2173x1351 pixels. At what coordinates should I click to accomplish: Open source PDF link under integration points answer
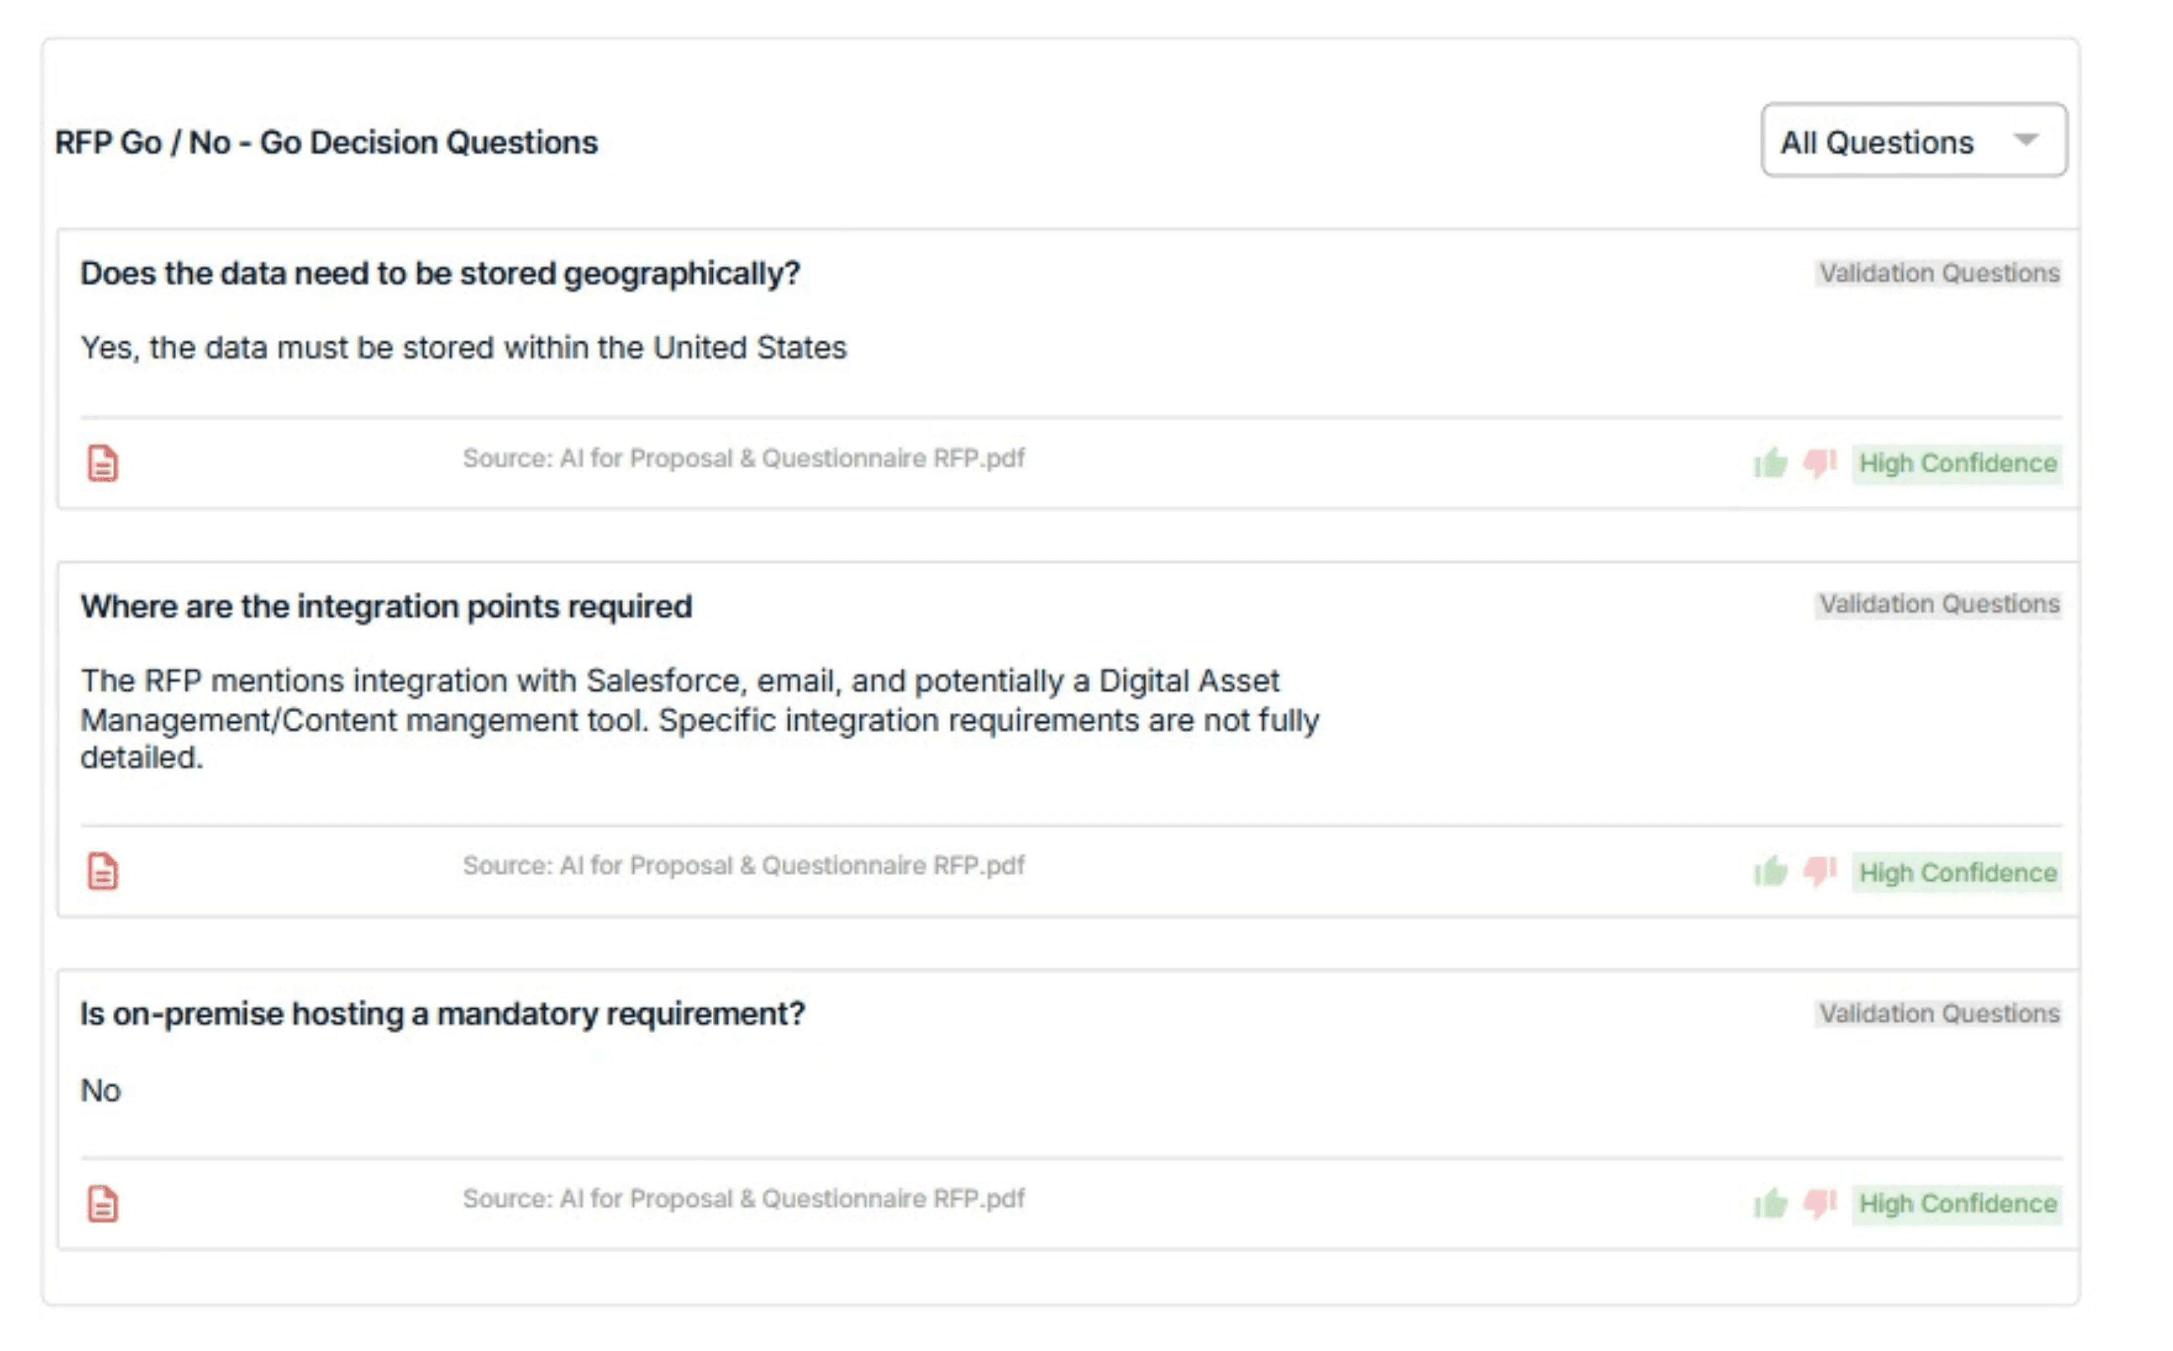click(x=744, y=866)
